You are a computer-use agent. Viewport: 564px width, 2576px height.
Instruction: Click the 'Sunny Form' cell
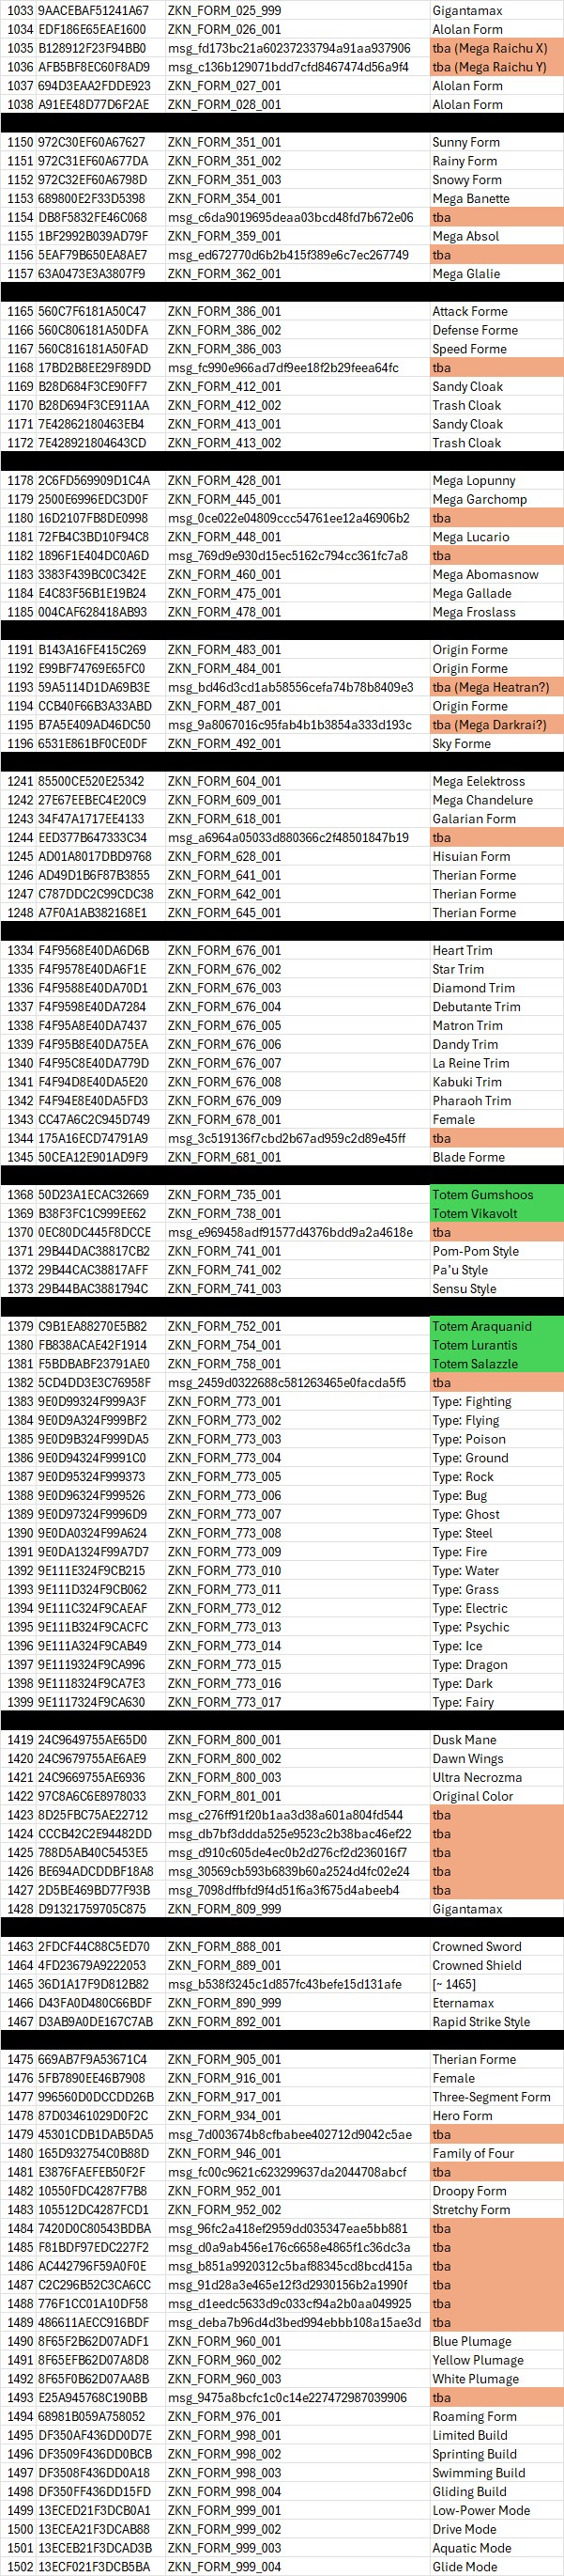[x=466, y=142]
